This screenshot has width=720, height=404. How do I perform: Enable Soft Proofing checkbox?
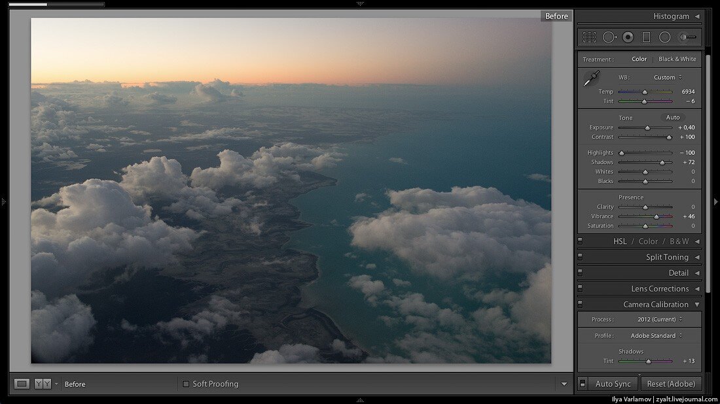186,384
